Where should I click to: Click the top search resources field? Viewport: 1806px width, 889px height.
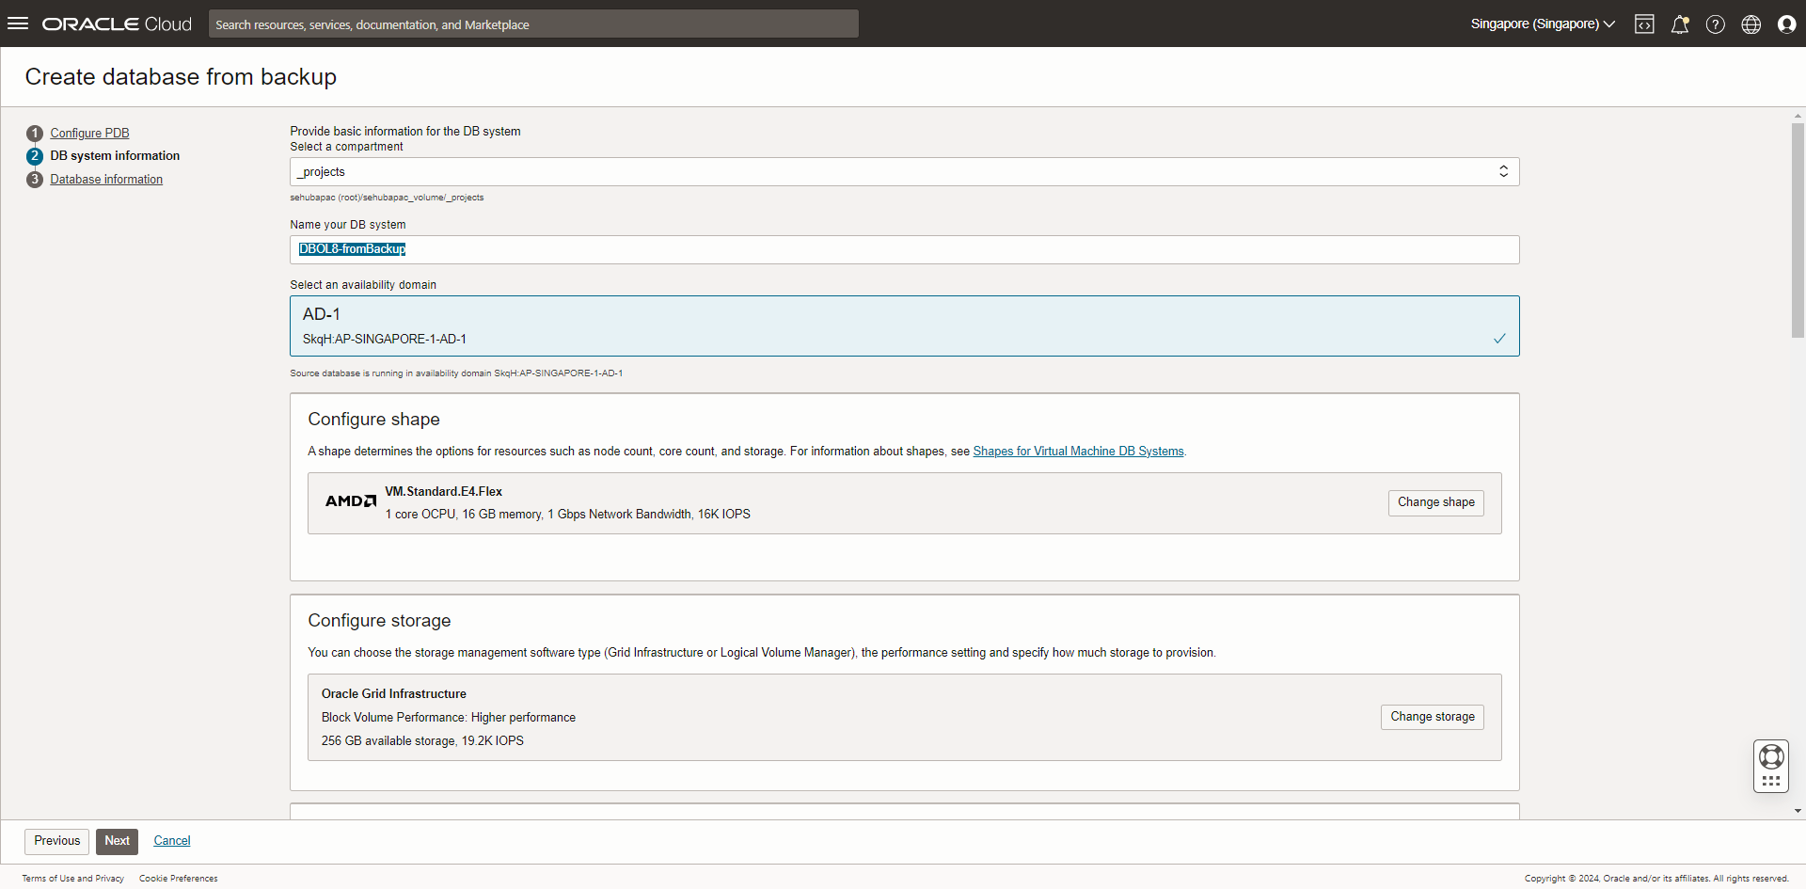(533, 24)
